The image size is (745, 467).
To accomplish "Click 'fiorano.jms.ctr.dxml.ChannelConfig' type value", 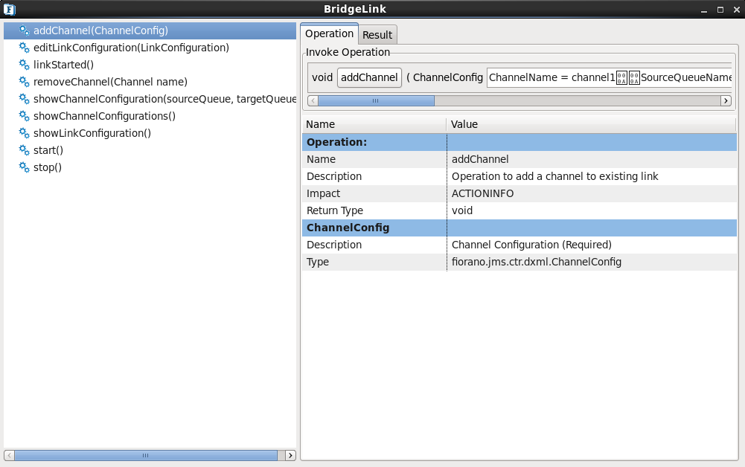I will tap(537, 262).
